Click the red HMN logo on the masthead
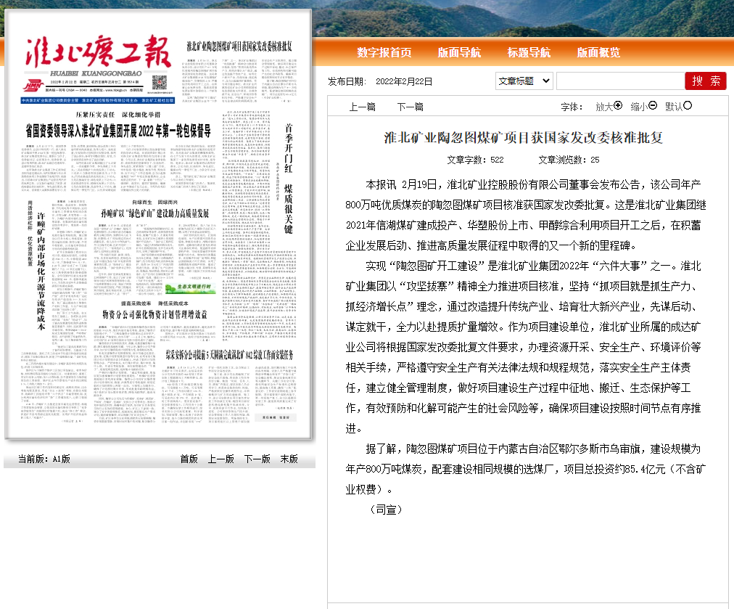The image size is (734, 609). [x=34, y=86]
